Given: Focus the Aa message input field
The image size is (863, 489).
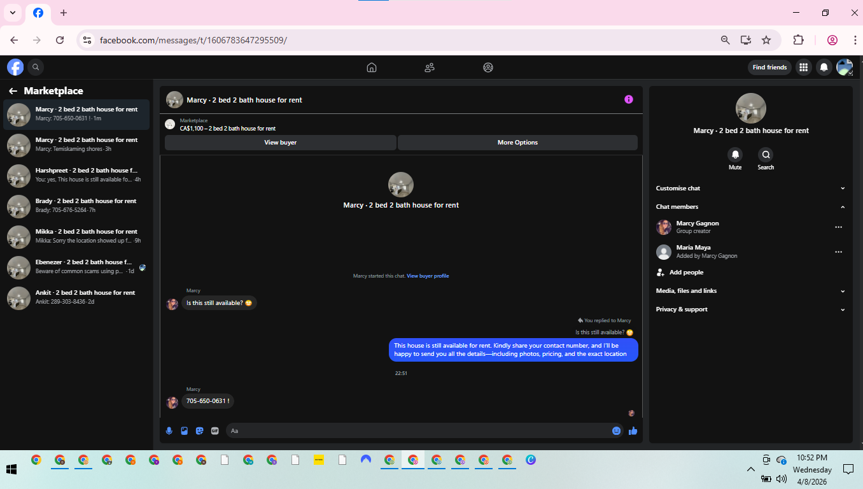Looking at the screenshot, I should tap(417, 431).
